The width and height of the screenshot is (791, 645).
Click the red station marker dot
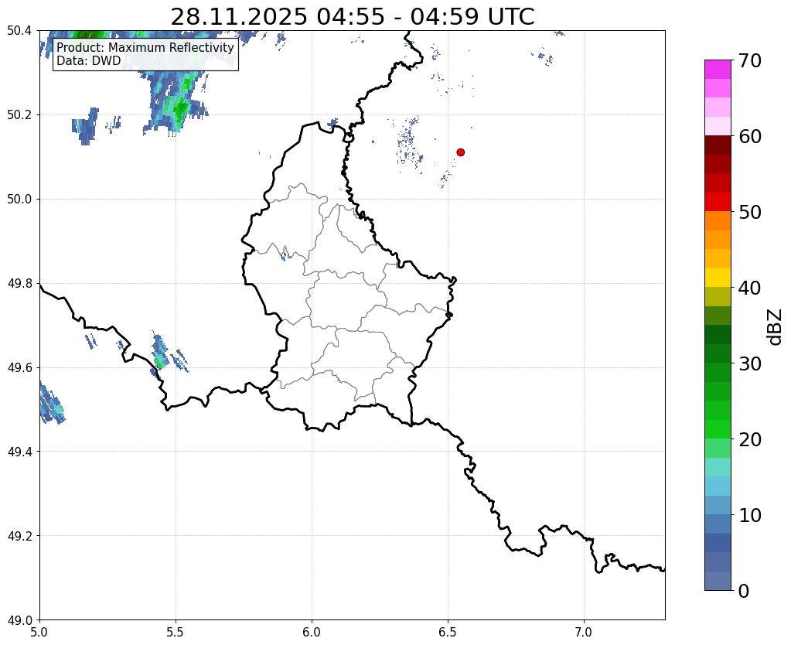pyautogui.click(x=461, y=152)
